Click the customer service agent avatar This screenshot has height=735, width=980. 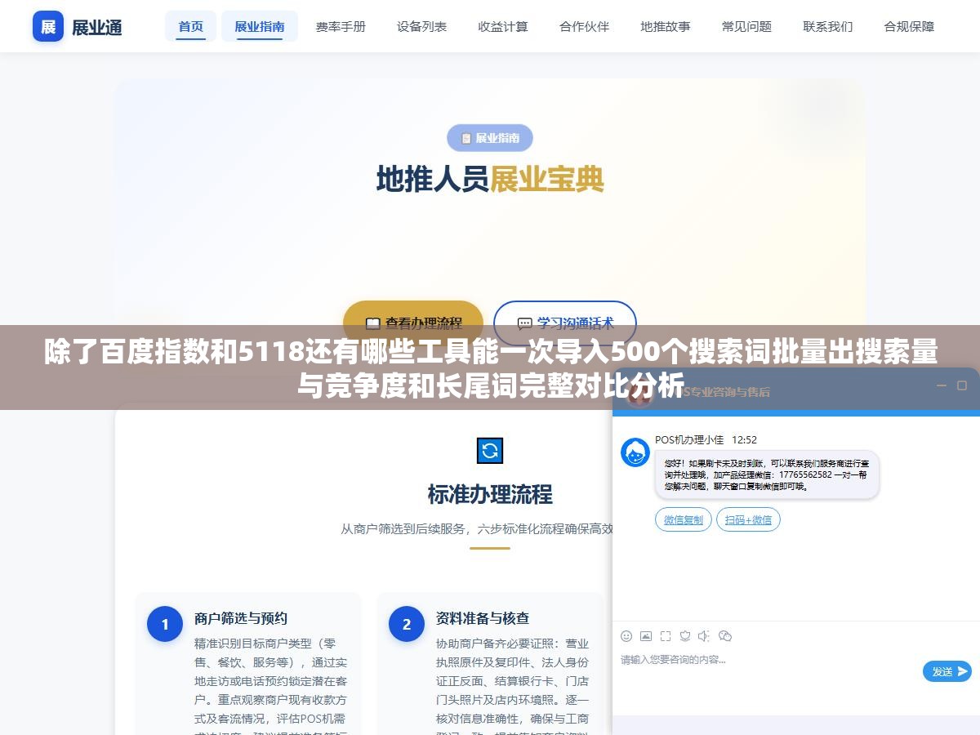635,452
